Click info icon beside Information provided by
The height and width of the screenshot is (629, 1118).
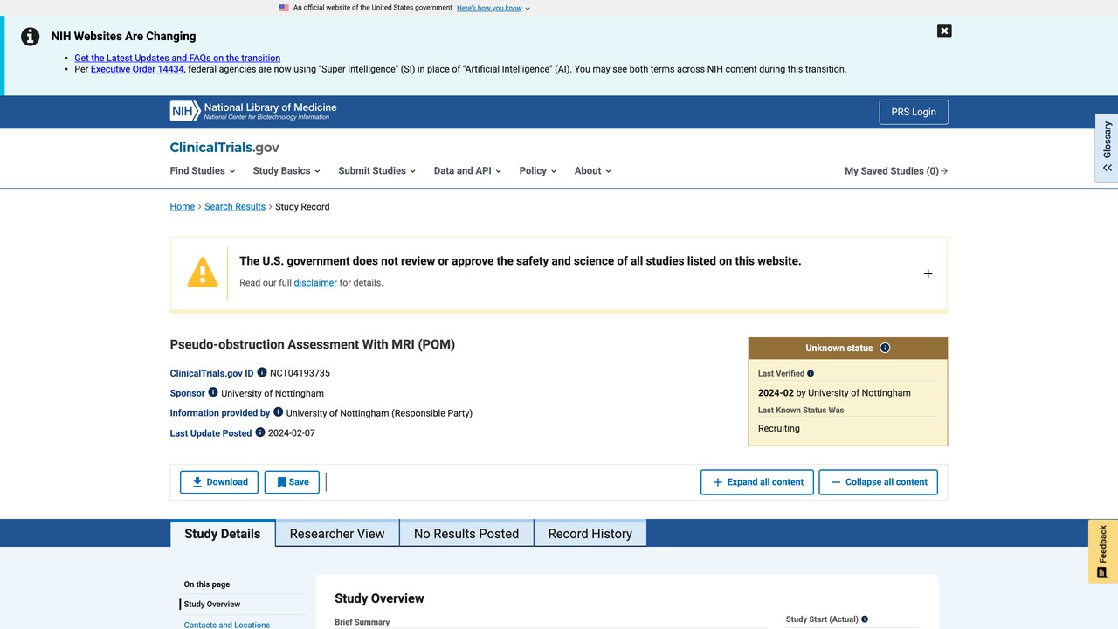click(x=279, y=412)
